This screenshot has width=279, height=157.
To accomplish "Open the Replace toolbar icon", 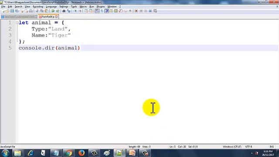I will coord(69,11).
